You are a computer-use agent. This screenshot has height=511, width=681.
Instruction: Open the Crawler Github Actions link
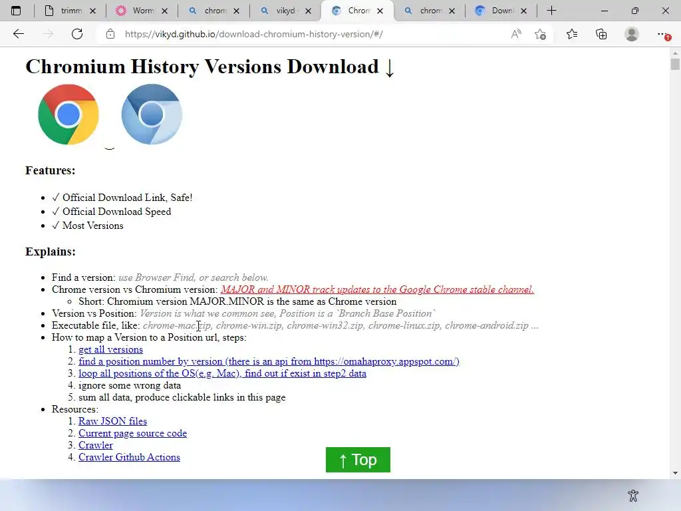(x=129, y=457)
